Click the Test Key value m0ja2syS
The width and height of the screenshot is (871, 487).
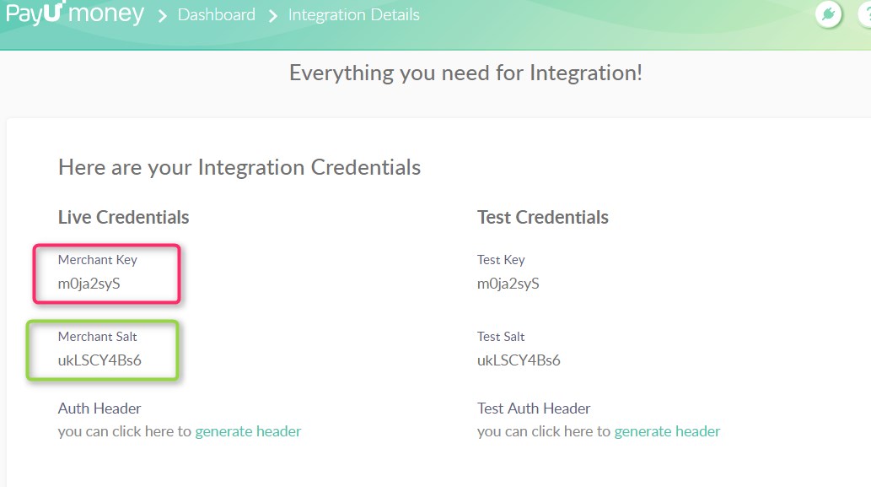point(508,284)
